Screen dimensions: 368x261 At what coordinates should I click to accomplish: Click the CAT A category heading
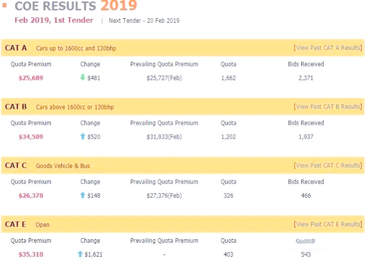coord(16,48)
